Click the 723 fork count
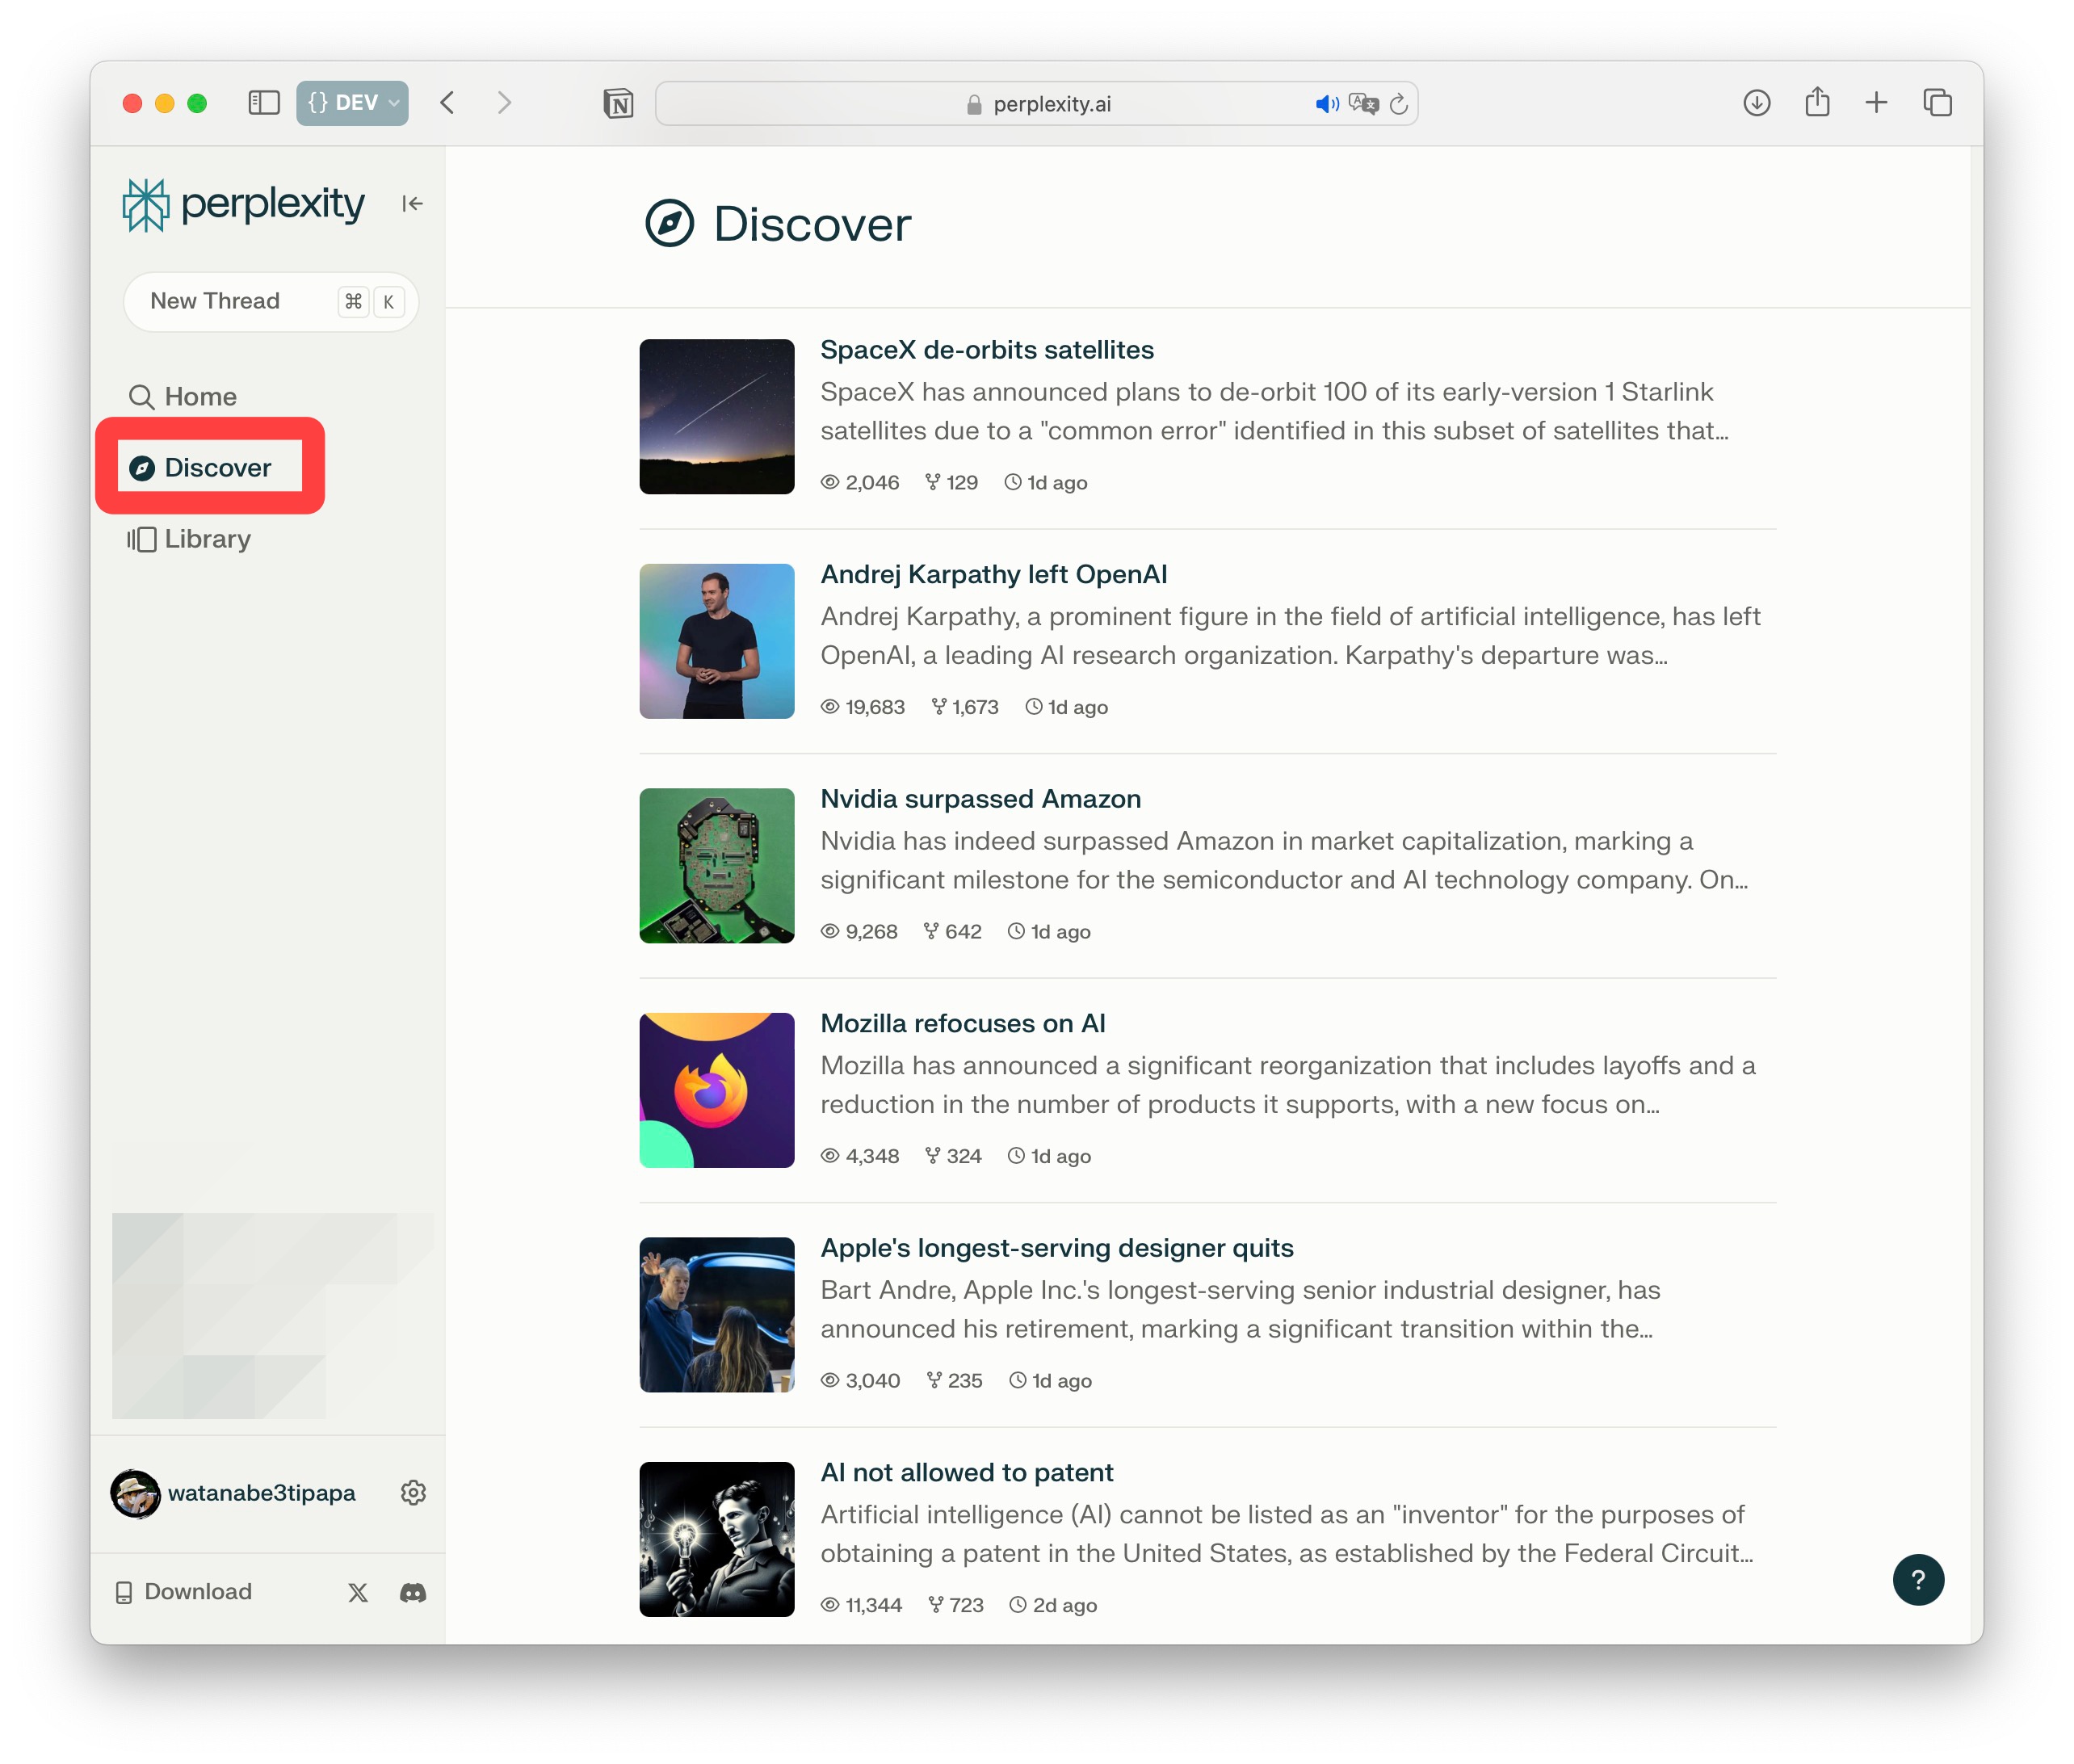 (956, 1605)
